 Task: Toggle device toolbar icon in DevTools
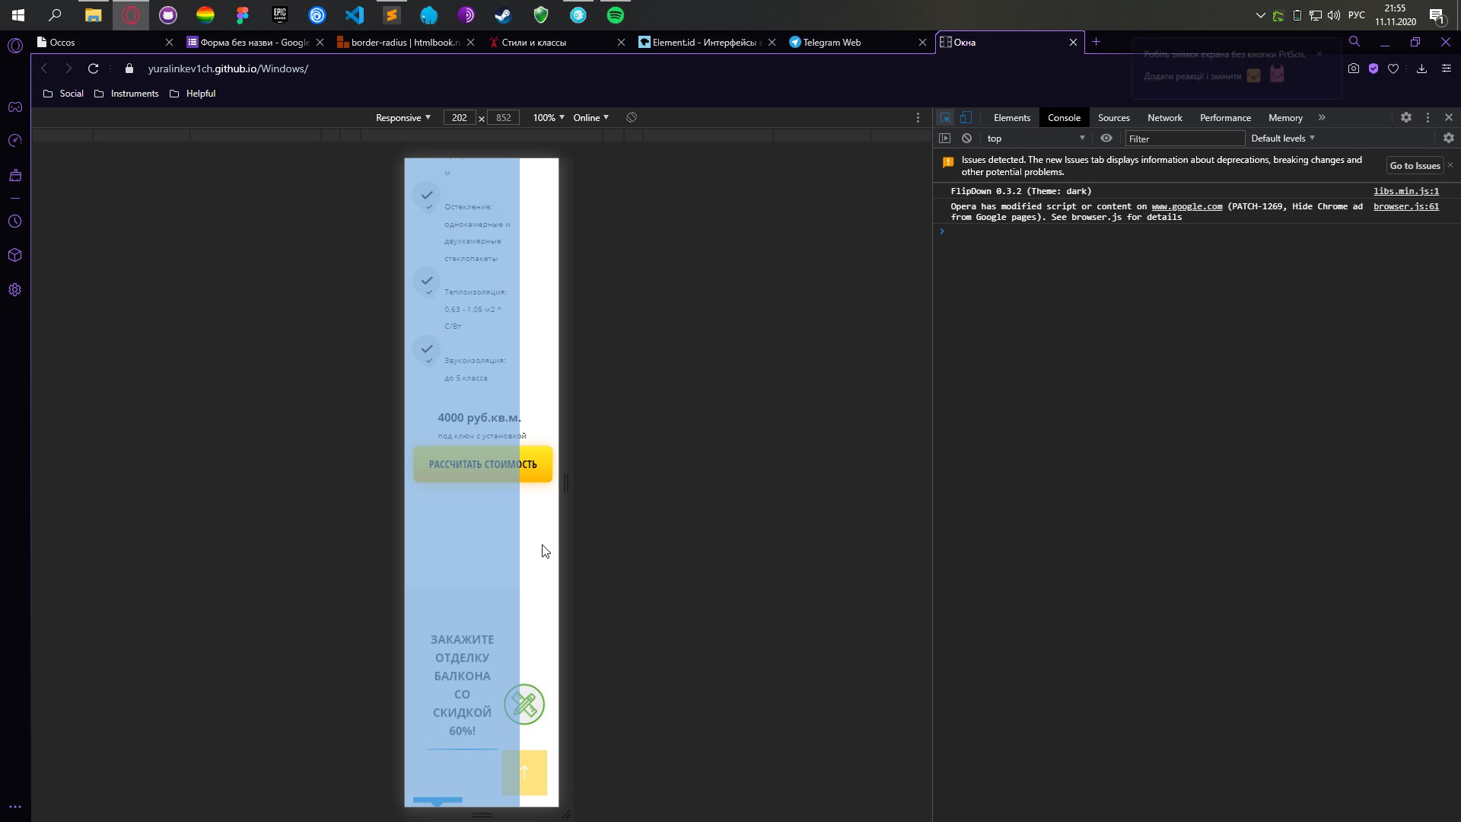(x=966, y=117)
